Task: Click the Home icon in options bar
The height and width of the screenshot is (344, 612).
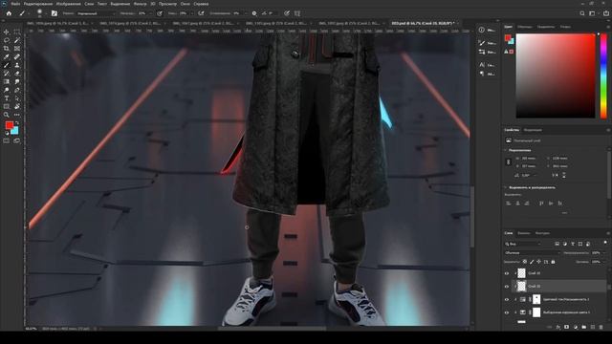Action: [x=9, y=13]
